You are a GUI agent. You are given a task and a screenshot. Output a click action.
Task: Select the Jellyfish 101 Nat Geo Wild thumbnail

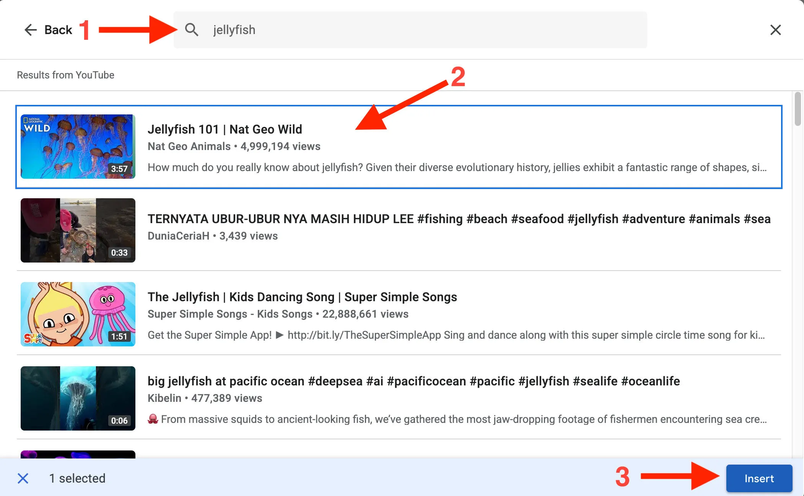point(78,147)
